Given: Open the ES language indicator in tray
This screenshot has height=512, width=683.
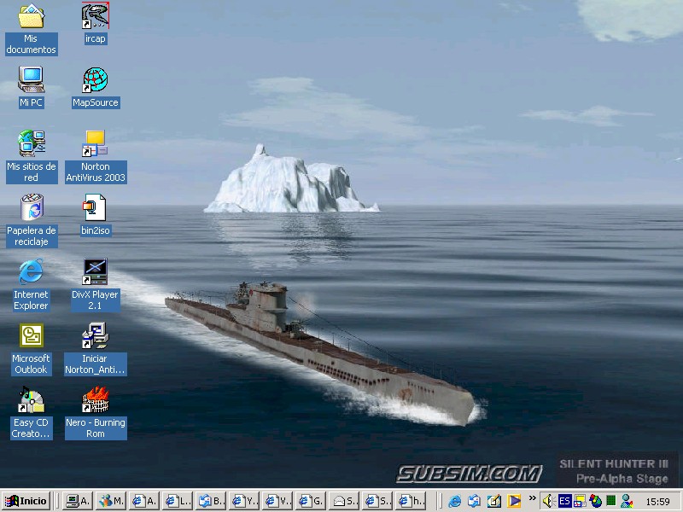Looking at the screenshot, I should (x=565, y=501).
